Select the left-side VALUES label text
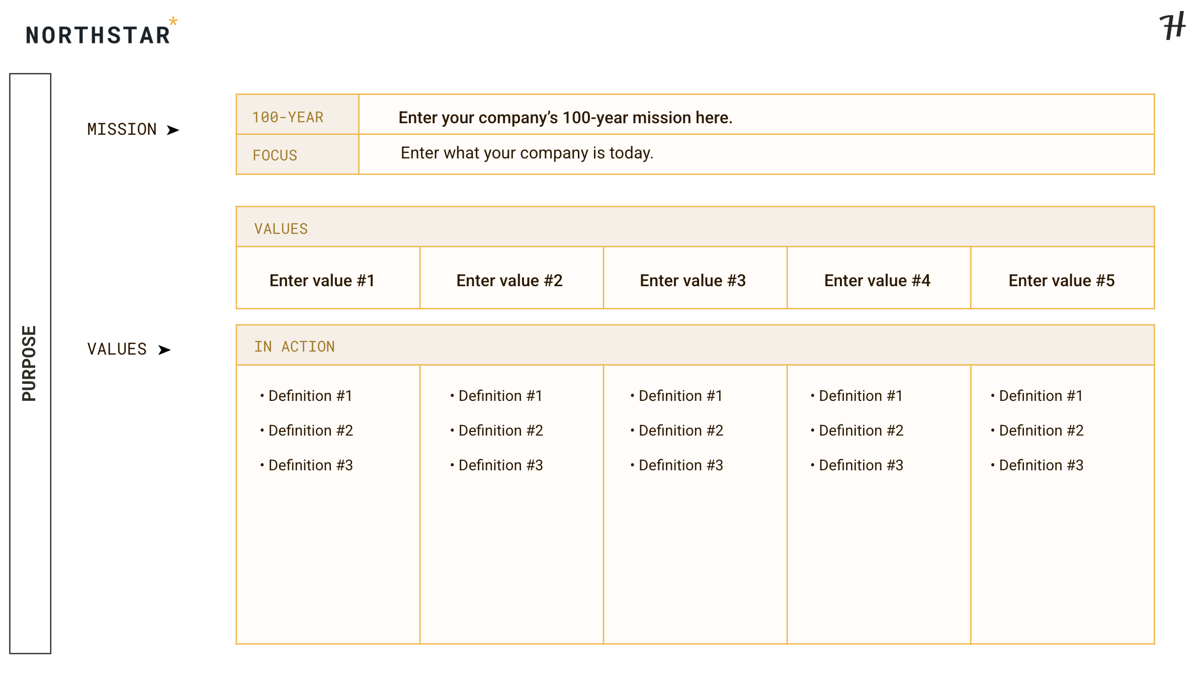The image size is (1199, 674). pos(117,349)
